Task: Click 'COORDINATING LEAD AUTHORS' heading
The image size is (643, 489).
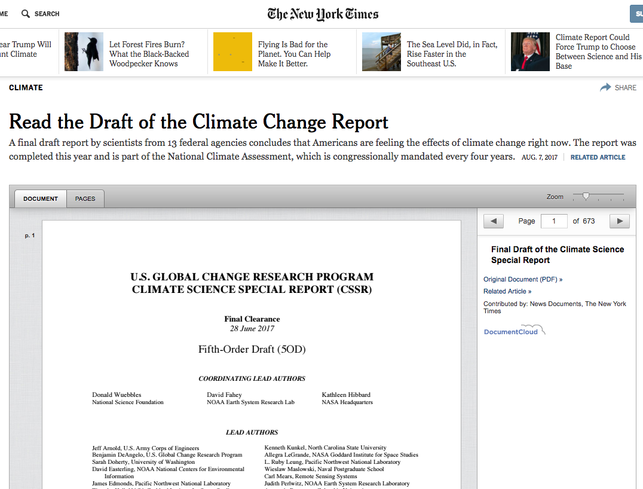Action: (252, 378)
